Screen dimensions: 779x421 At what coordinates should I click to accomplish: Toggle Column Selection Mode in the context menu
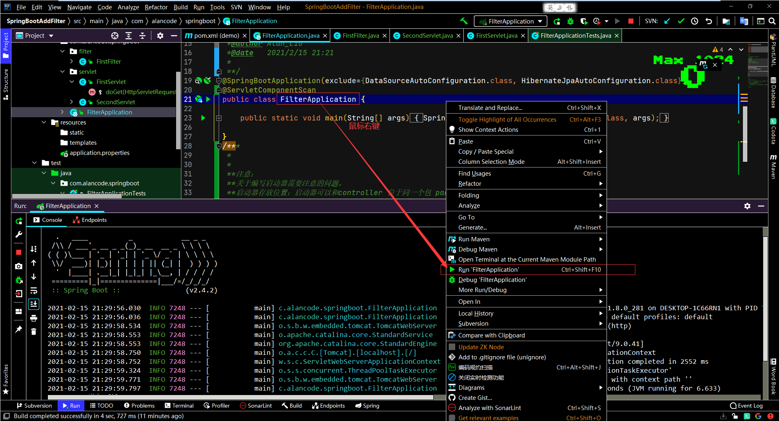(526, 162)
